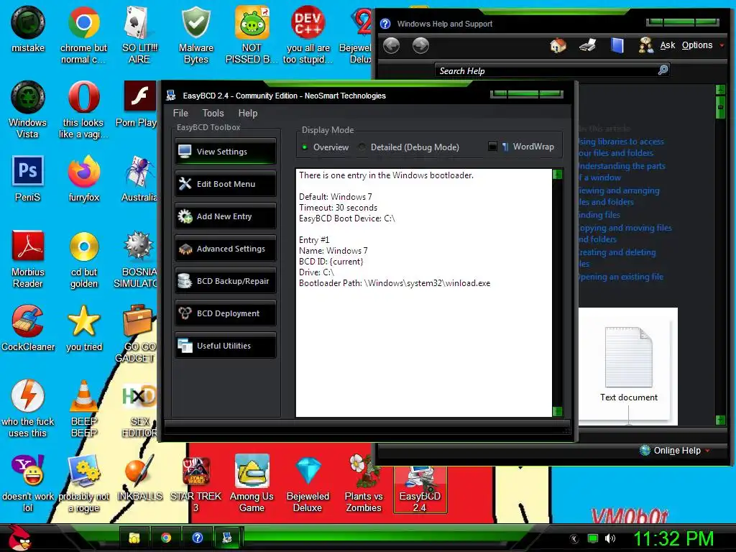
Task: Click the volume speaker tray icon
Action: coord(609,538)
